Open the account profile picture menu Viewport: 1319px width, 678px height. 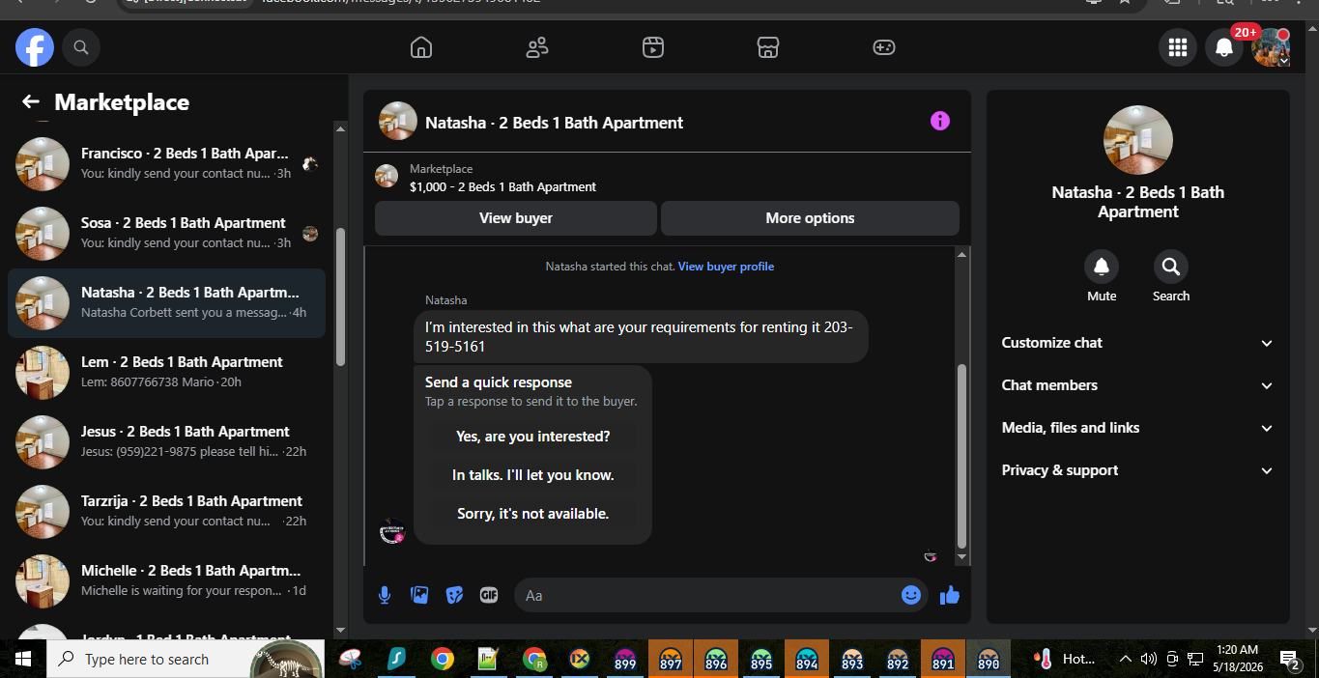click(x=1271, y=47)
